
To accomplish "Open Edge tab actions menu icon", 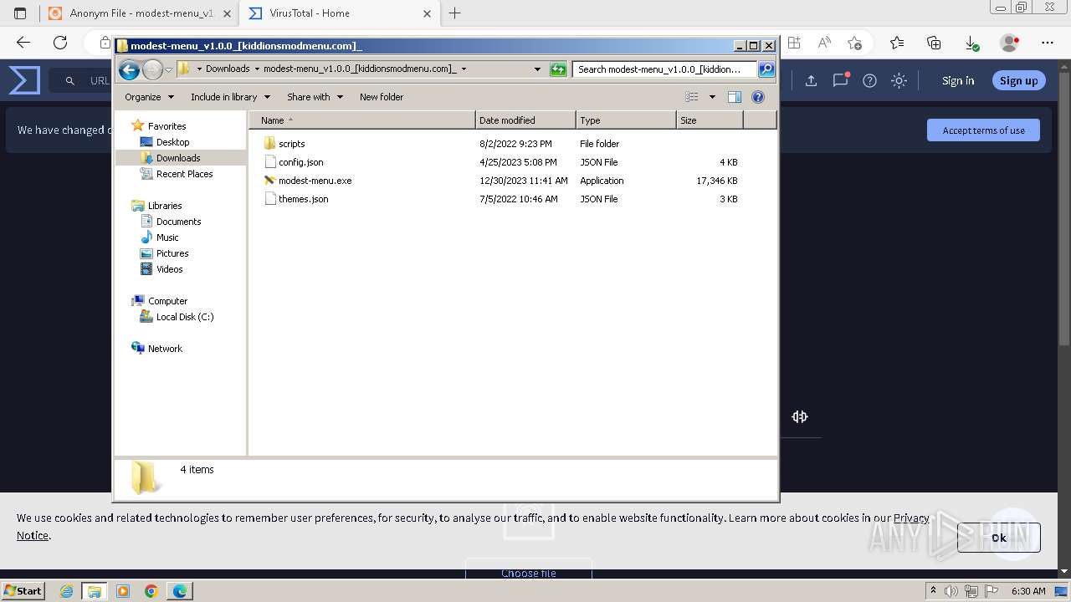I will (x=20, y=13).
